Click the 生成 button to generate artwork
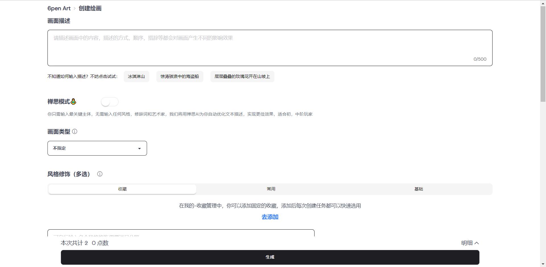This screenshot has height=267, width=546. coord(270,257)
